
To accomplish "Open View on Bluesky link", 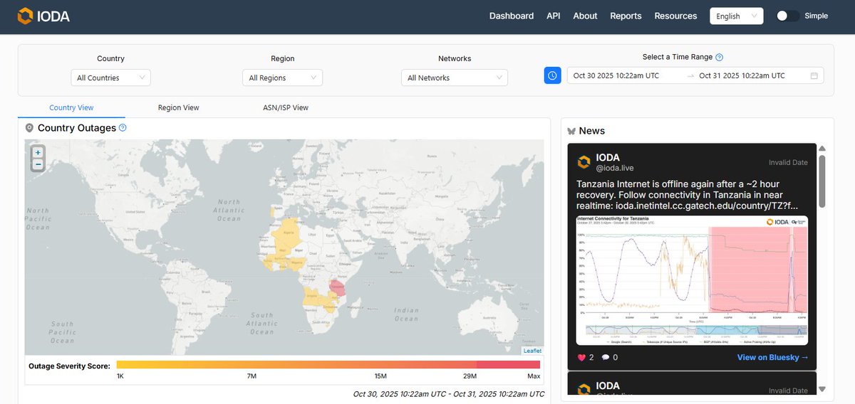I will tap(773, 357).
